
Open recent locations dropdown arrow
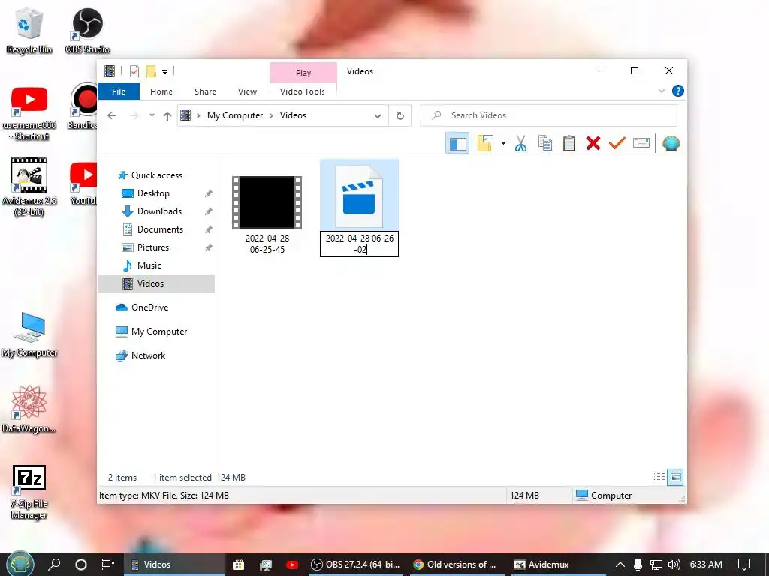tap(152, 115)
